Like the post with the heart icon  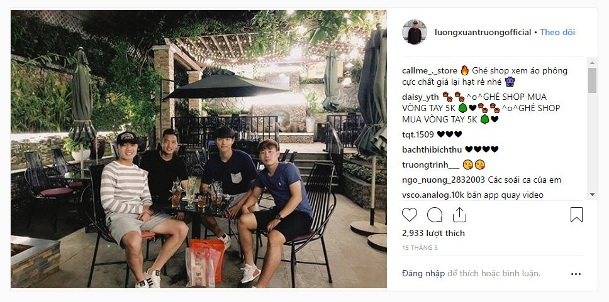[410, 215]
